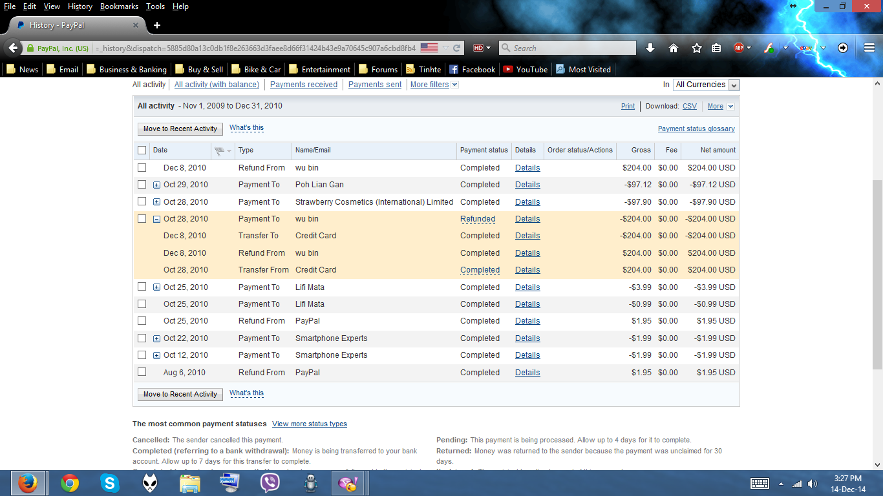883x496 pixels.
Task: Open the View menu
Action: (52, 6)
